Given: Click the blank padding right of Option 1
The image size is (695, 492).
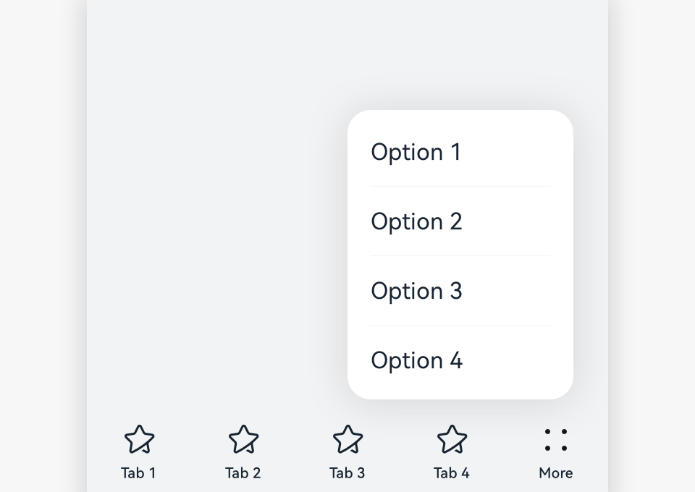Looking at the screenshot, I should tap(521, 152).
